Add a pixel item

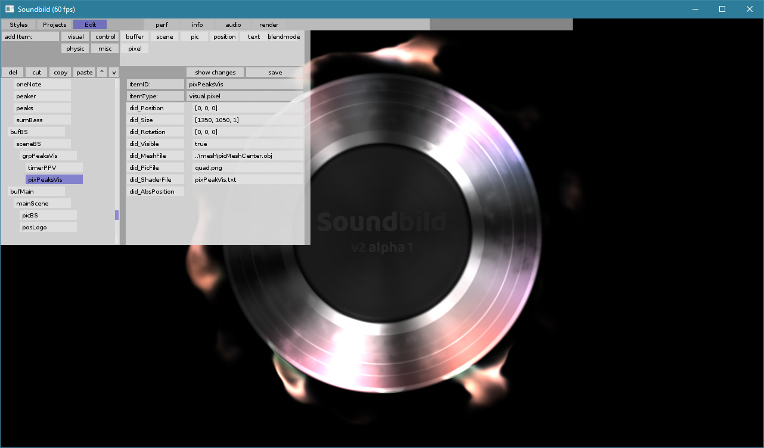135,48
